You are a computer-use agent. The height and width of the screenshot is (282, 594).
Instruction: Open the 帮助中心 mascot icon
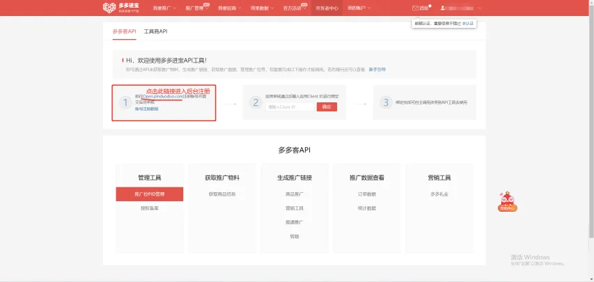507,201
